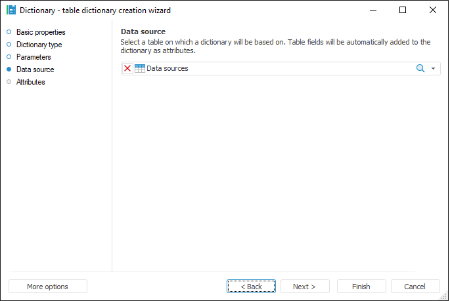Click the Dictionary wizard icon in title bar

pyautogui.click(x=11, y=10)
